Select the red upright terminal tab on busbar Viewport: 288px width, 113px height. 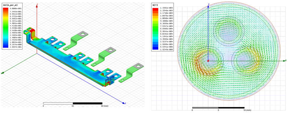[x=32, y=33]
